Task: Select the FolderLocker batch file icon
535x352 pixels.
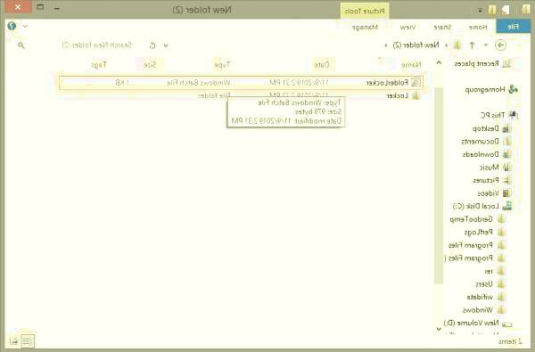Action: (x=416, y=82)
